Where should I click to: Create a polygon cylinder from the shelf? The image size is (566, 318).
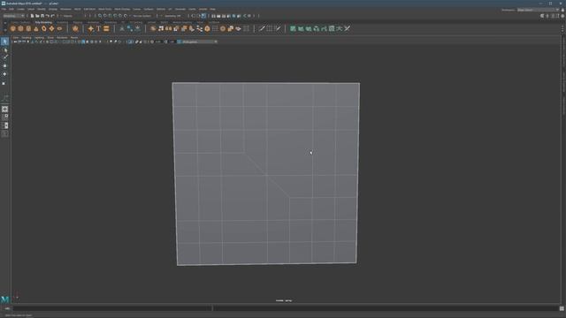coord(28,28)
